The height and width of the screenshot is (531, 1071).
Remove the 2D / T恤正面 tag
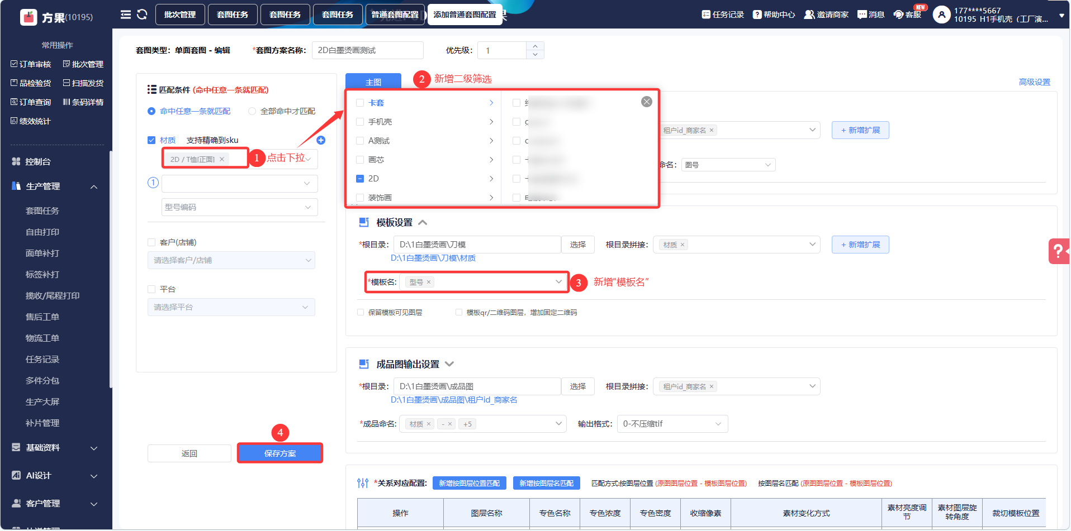[x=222, y=159]
